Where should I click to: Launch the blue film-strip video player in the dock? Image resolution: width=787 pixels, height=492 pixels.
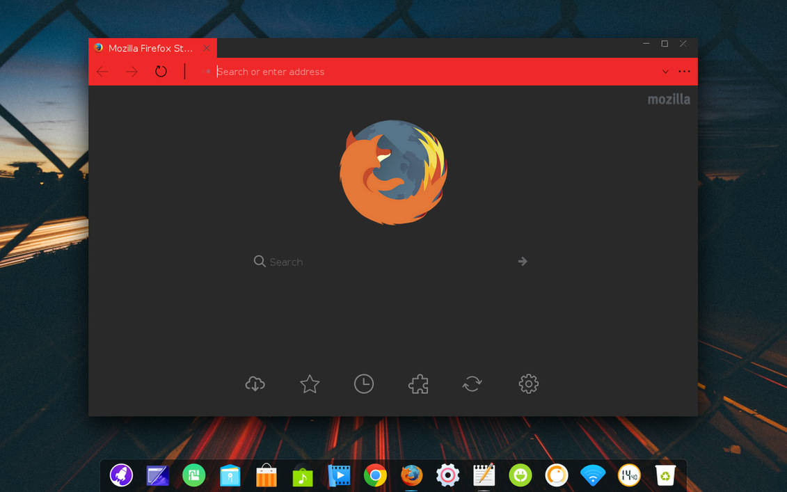[339, 475]
